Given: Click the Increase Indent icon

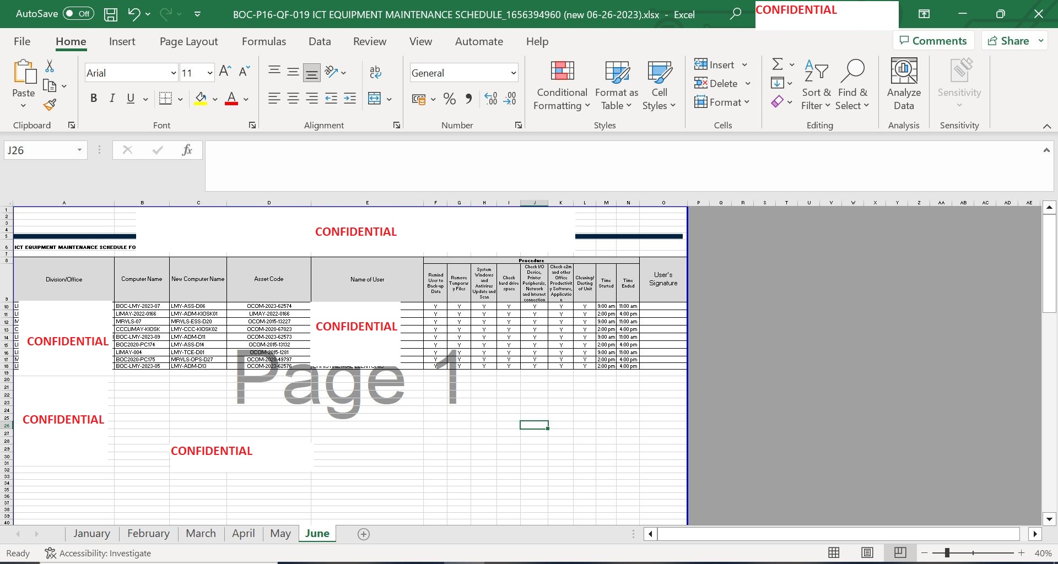Looking at the screenshot, I should pos(350,99).
